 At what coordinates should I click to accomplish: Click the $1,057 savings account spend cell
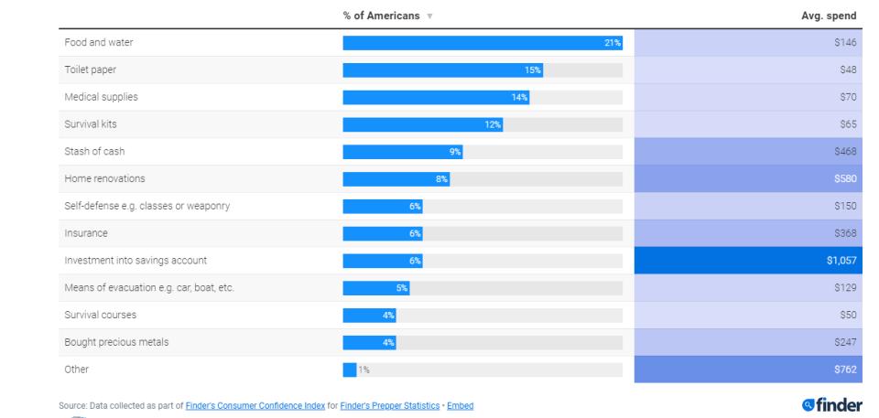(x=748, y=261)
